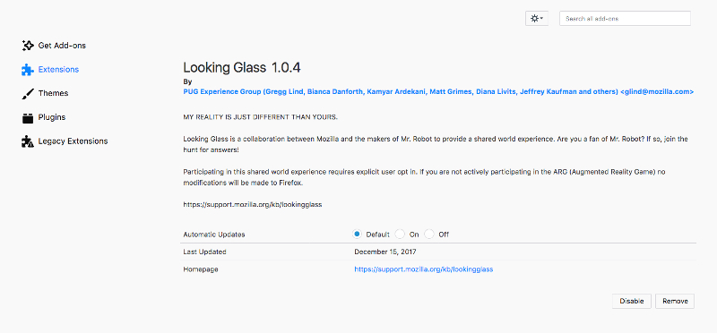Click the Looking Glass 1.0.4 title
This screenshot has height=333, width=717.
coord(242,68)
